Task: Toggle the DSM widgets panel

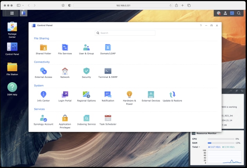Action: [232, 13]
